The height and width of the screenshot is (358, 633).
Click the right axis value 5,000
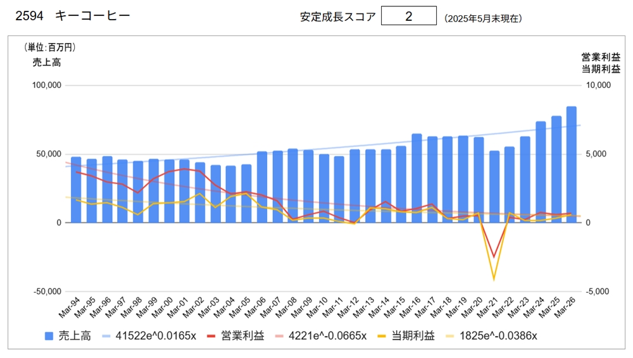point(596,154)
